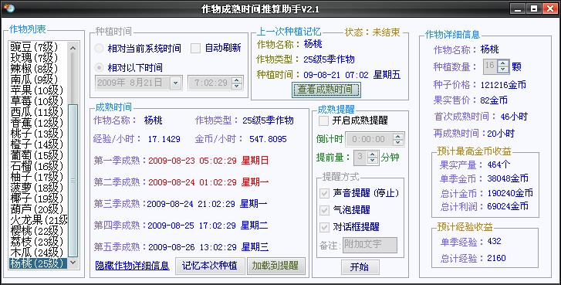Select 苹果 (10级) in the crop list
561x285 pixels.
(x=38, y=90)
